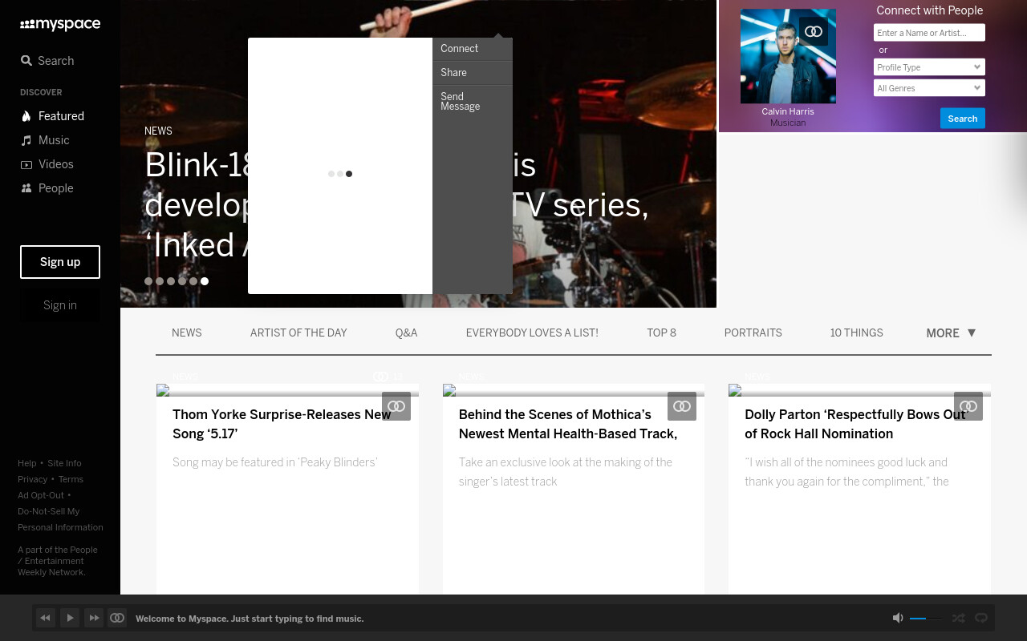Click play button in player
This screenshot has width=1027, height=641.
[x=70, y=618]
